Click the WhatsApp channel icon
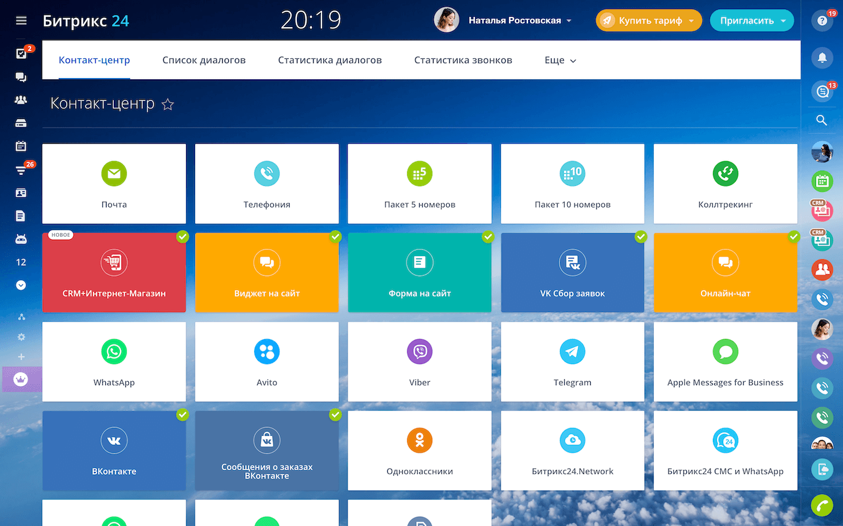The image size is (843, 526). pos(114,352)
